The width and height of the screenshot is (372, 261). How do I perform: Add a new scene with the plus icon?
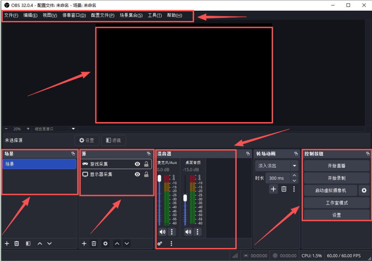tap(7, 243)
